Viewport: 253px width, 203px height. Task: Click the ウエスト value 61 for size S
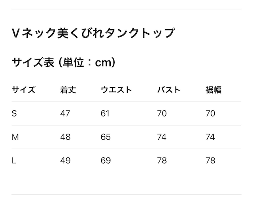pyautogui.click(x=105, y=114)
